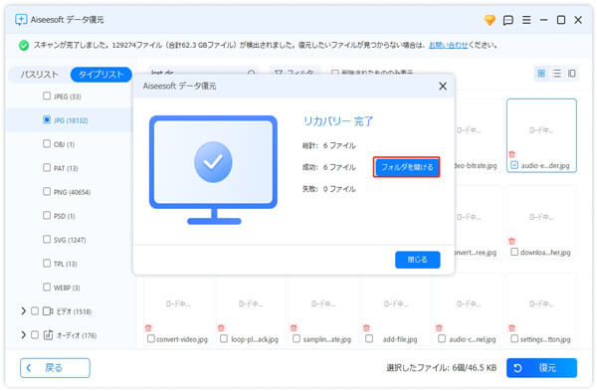Tick the OBJ (1) checkbox
This screenshot has height=391, width=597.
point(47,143)
